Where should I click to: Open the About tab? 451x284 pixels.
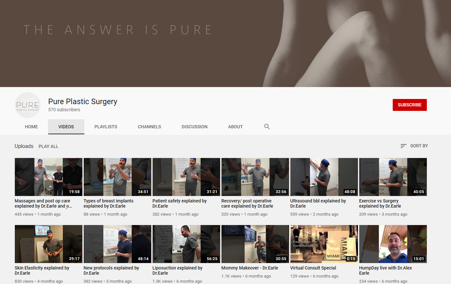pyautogui.click(x=235, y=127)
